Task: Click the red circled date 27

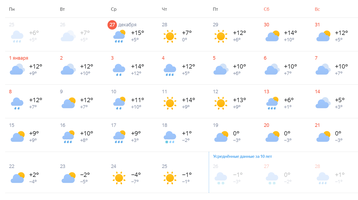Action: [112, 25]
